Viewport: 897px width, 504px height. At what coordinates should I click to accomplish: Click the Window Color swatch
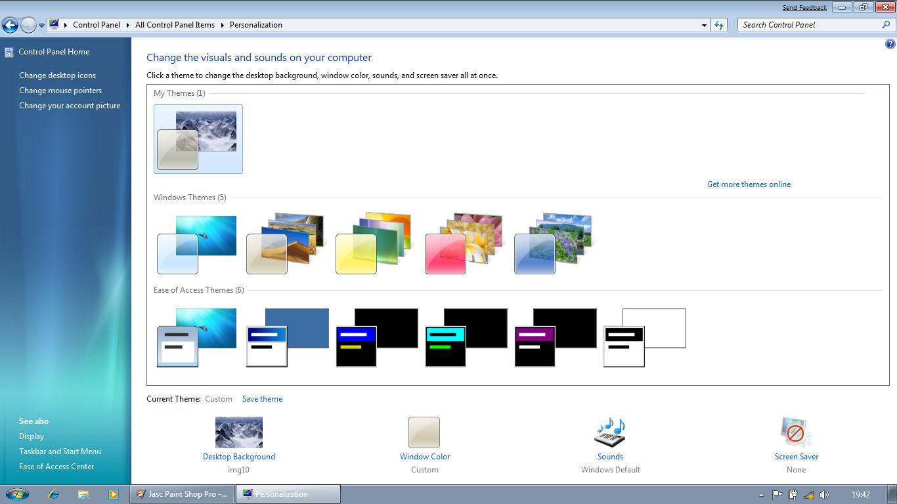[424, 432]
